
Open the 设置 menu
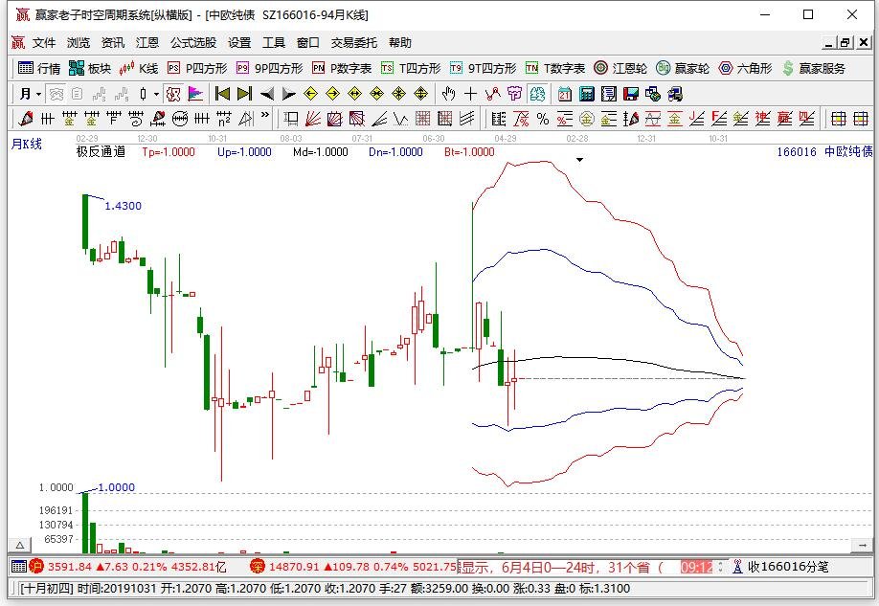point(239,43)
